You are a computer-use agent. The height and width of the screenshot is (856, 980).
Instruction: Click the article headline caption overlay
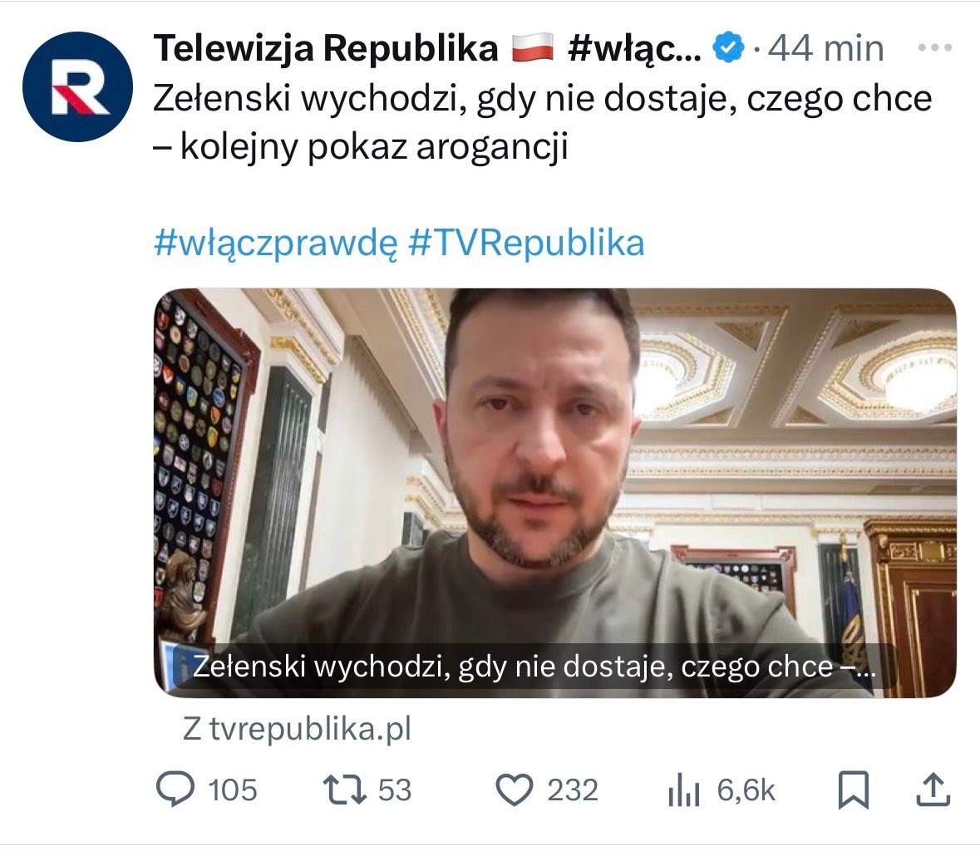pos(534,667)
